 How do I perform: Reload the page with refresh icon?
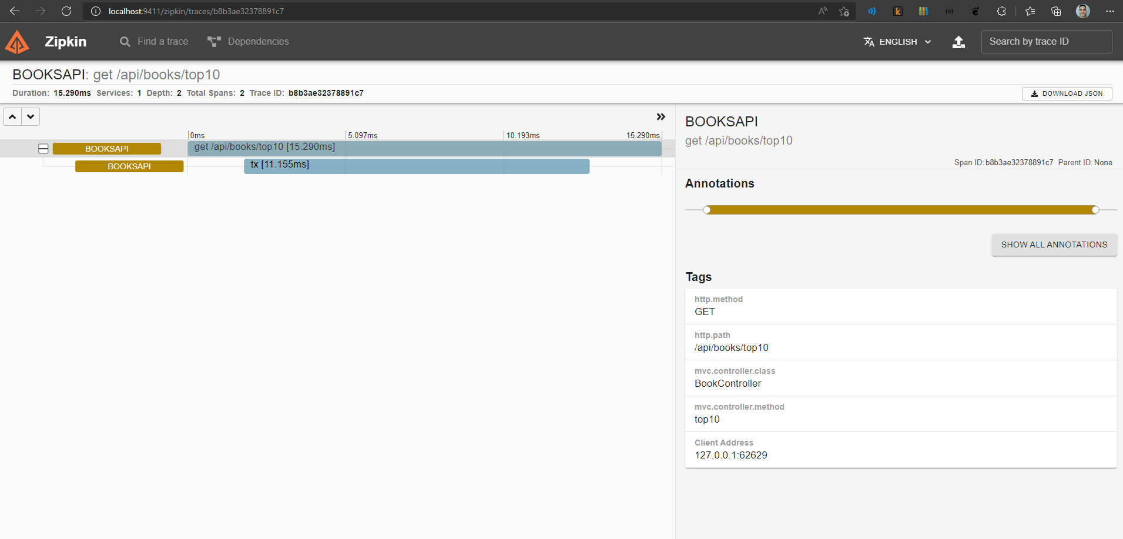(x=66, y=11)
